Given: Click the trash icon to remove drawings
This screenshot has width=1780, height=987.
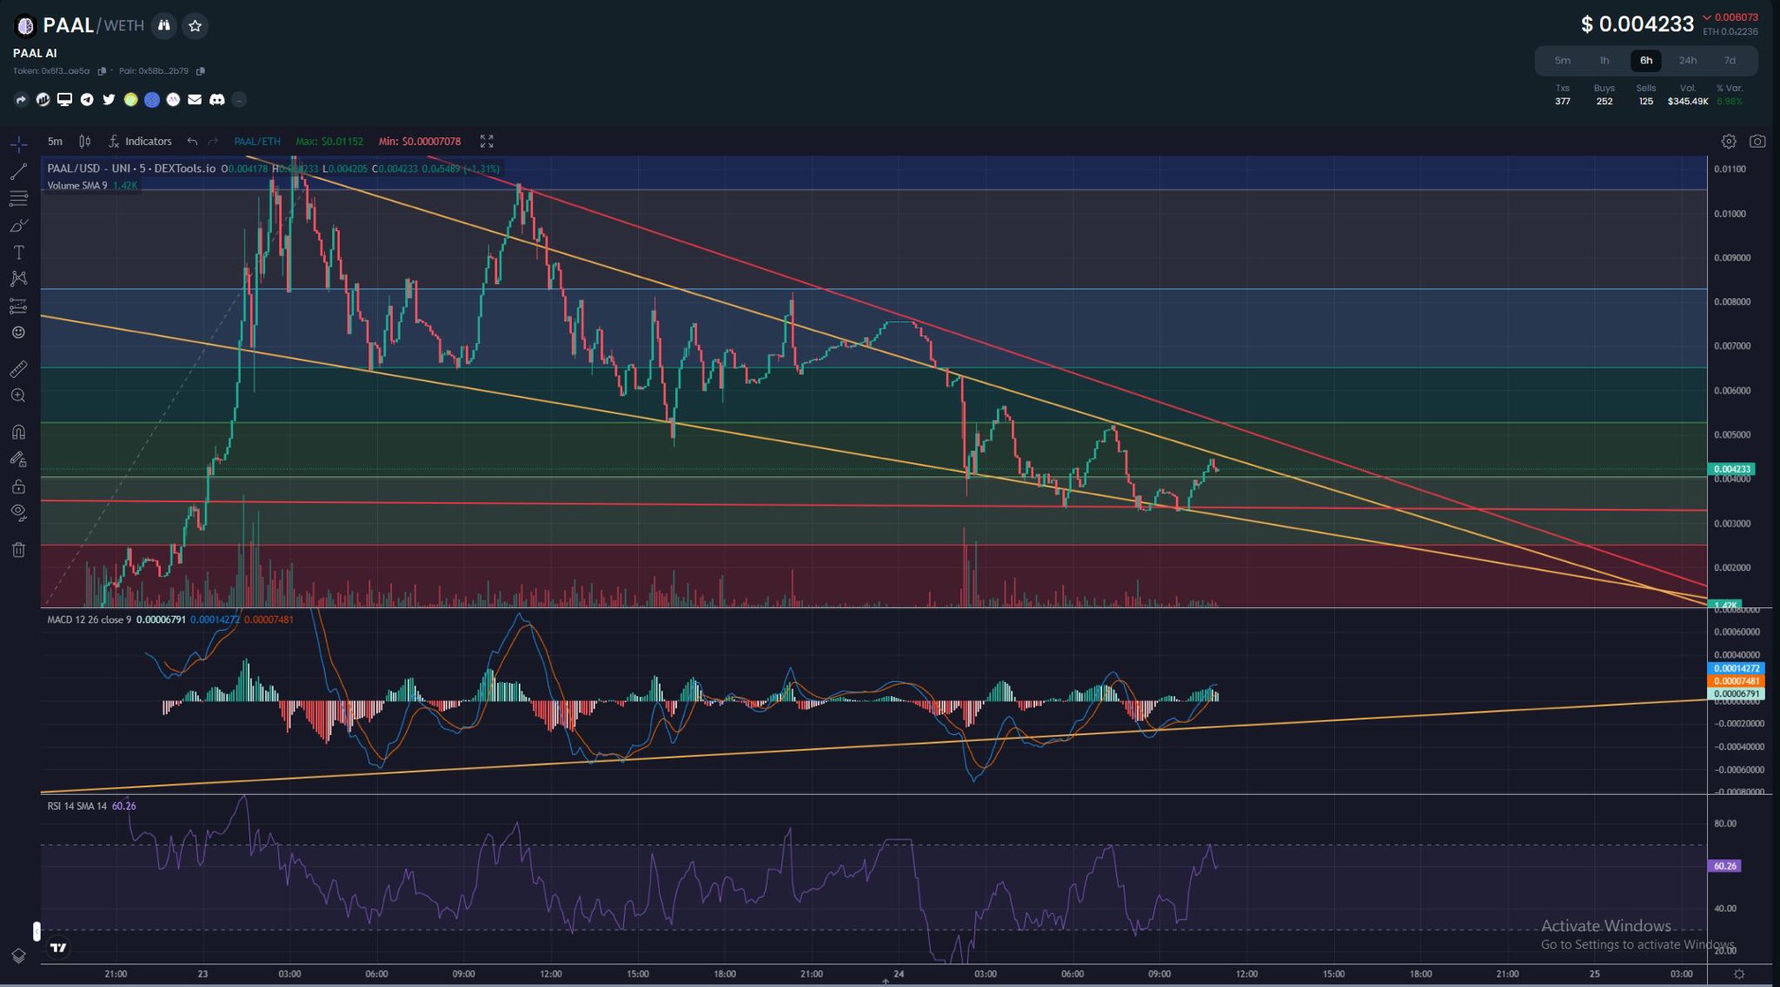Looking at the screenshot, I should (x=18, y=549).
